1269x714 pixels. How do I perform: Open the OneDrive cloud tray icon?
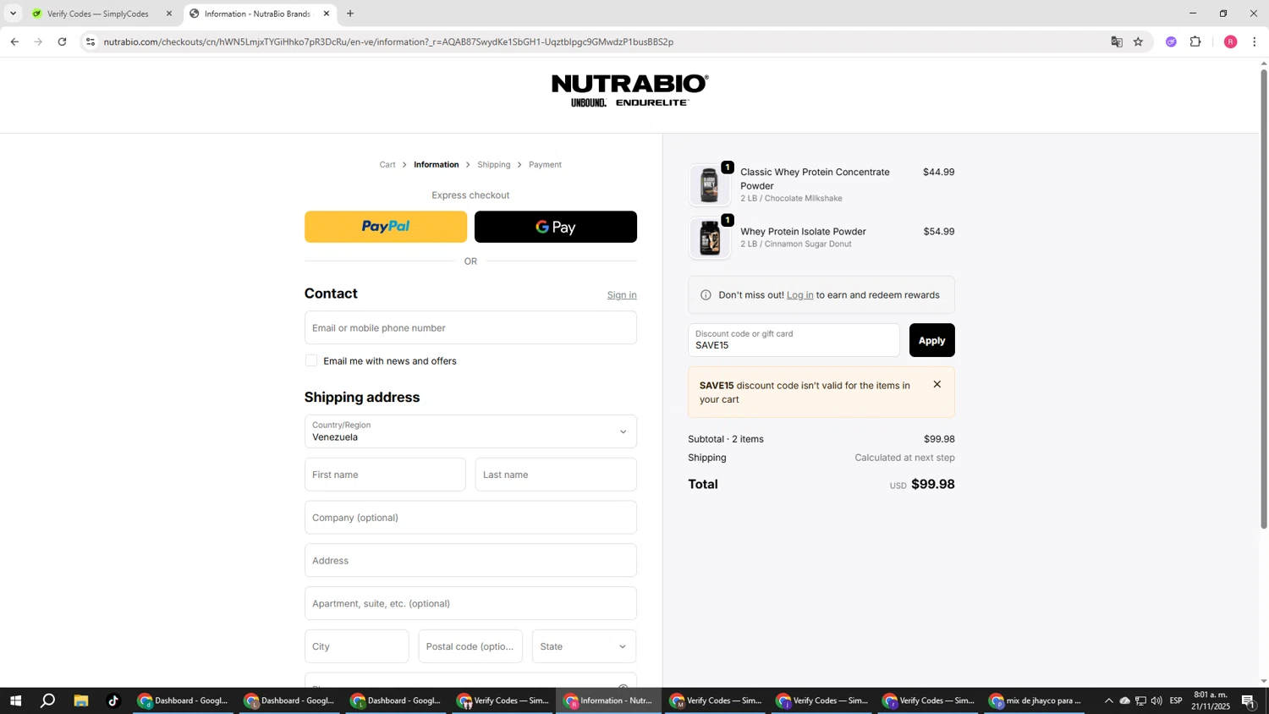tap(1125, 700)
